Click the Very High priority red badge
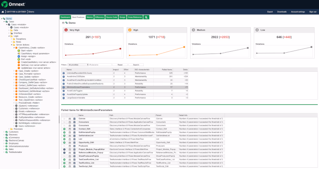Image resolution: width=319 pixels, height=169 pixels. 66,30
